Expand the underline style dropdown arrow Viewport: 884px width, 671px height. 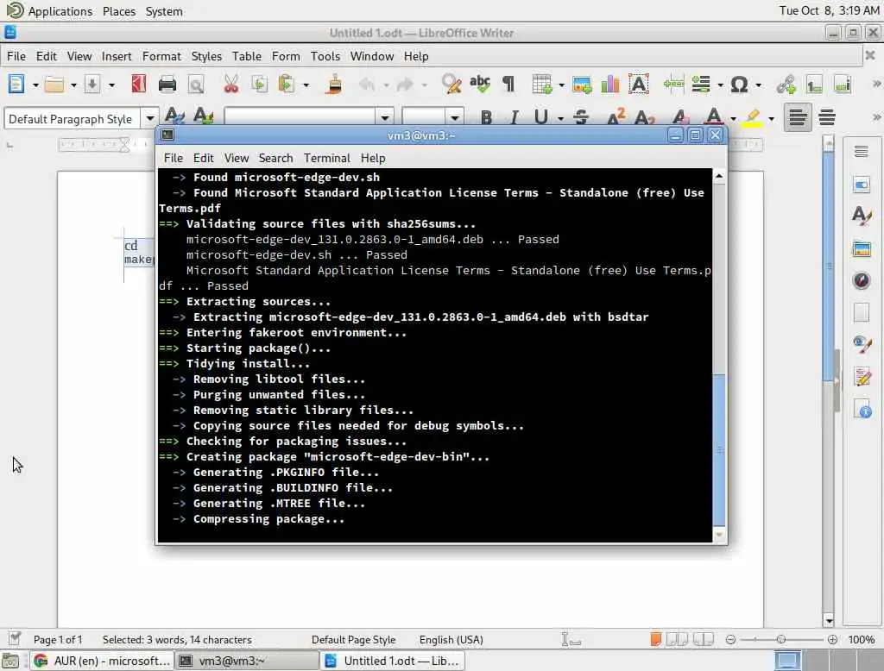pyautogui.click(x=560, y=118)
